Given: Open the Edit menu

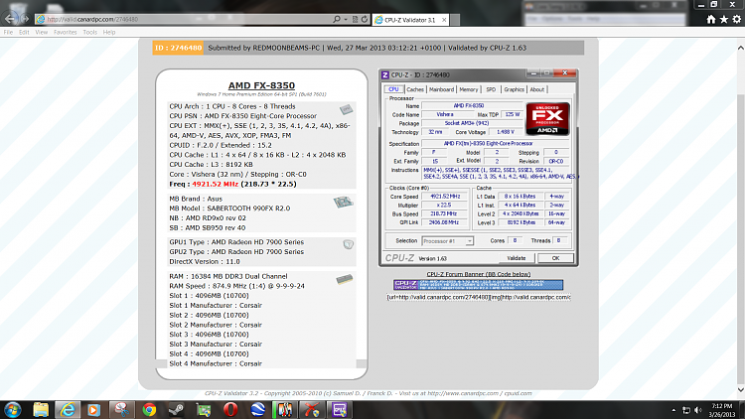Looking at the screenshot, I should tap(24, 33).
